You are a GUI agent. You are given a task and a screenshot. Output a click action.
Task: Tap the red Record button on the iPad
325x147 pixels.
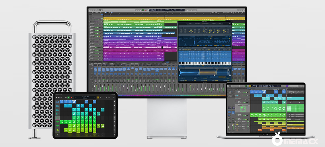coord(72,97)
